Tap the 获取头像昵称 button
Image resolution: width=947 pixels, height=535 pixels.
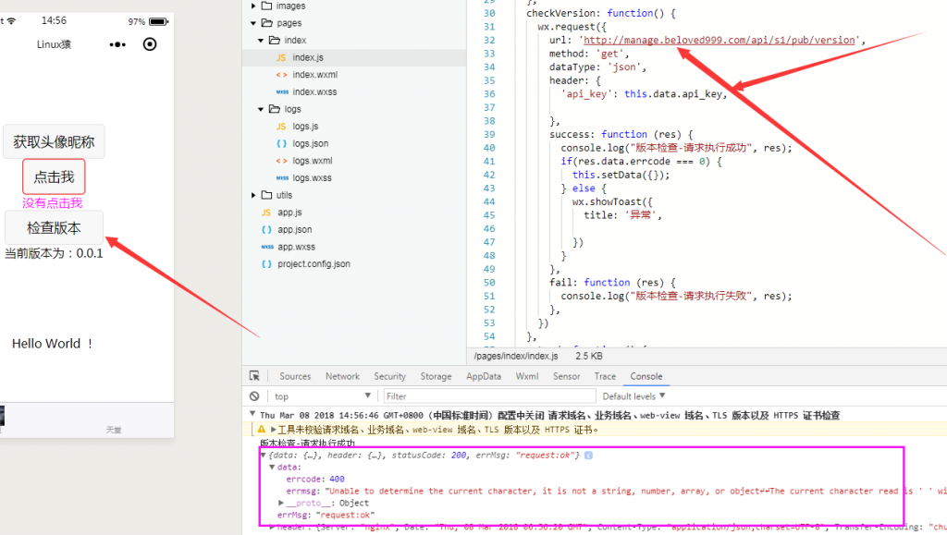(x=54, y=141)
